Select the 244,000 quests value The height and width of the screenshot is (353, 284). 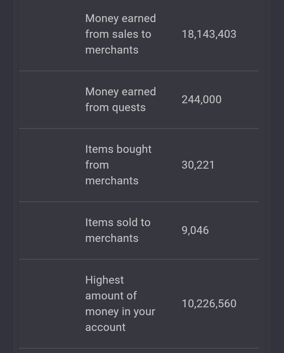click(202, 100)
